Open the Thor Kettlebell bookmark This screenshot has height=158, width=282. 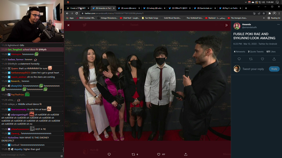click(193, 18)
